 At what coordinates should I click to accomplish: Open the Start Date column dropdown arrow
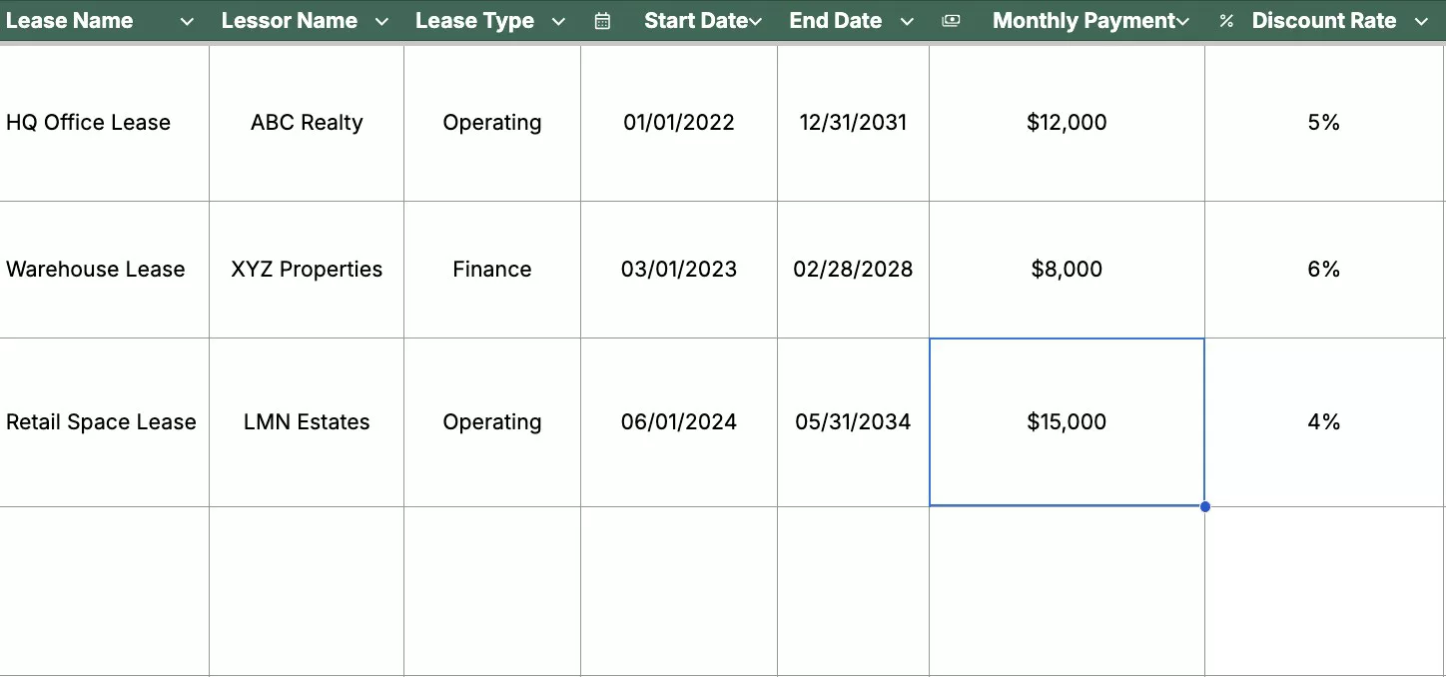point(756,21)
